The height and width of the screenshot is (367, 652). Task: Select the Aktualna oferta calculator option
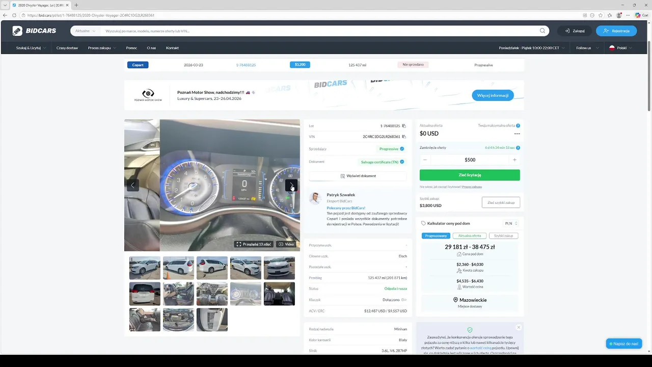[469, 236]
